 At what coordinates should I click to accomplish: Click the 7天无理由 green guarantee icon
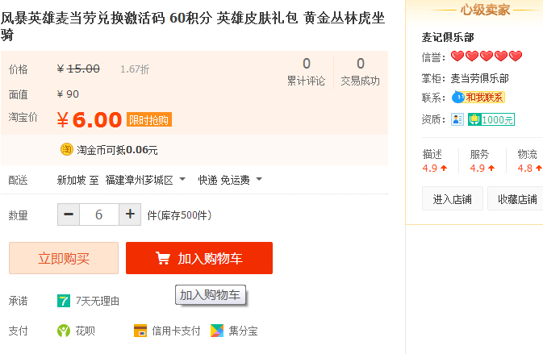pos(64,301)
